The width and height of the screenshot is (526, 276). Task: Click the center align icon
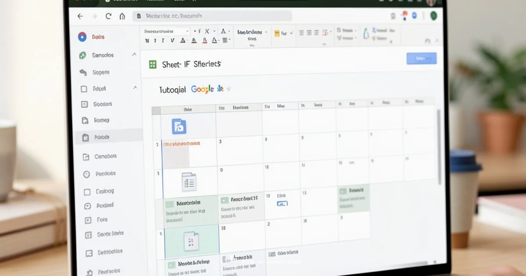309,32
